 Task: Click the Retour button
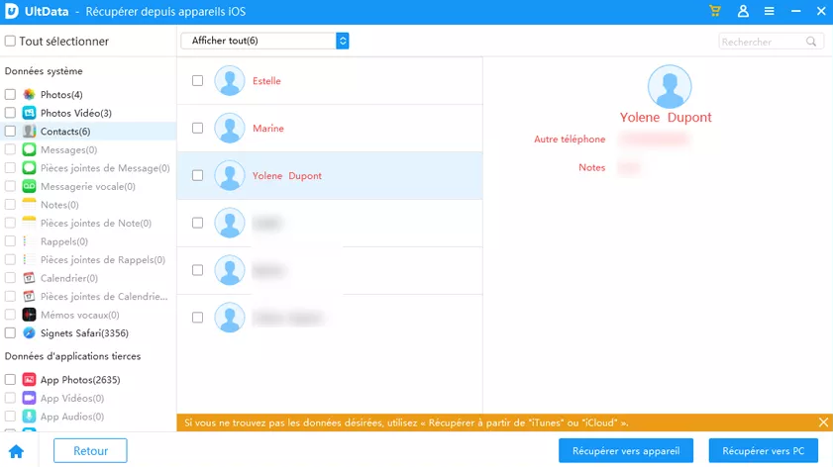point(90,451)
